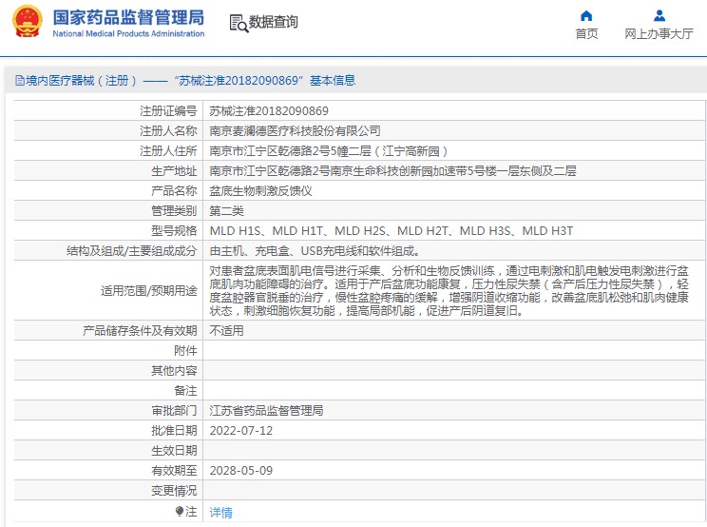Click the model spec value MLD H1S

click(235, 231)
